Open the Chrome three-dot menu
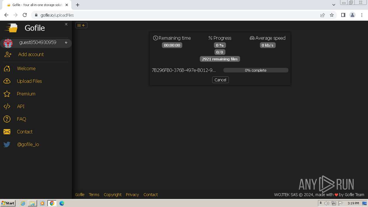This screenshot has width=368, height=207. click(362, 15)
